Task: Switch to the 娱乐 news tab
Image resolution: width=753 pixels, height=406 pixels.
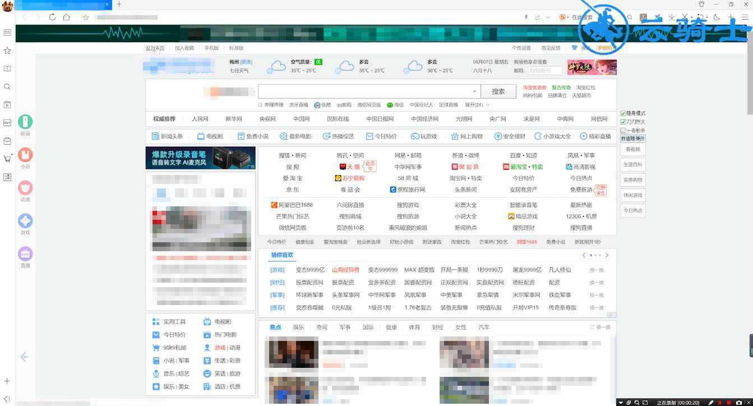Action: (298, 327)
